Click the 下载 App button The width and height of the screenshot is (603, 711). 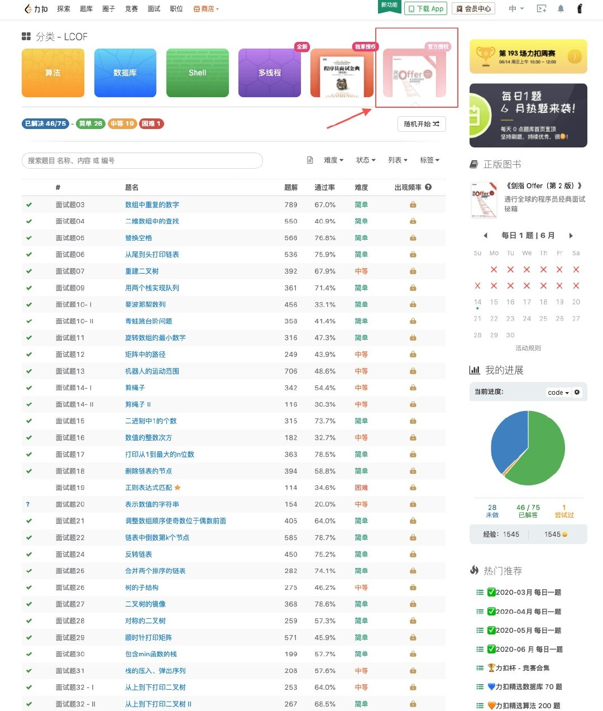point(425,9)
